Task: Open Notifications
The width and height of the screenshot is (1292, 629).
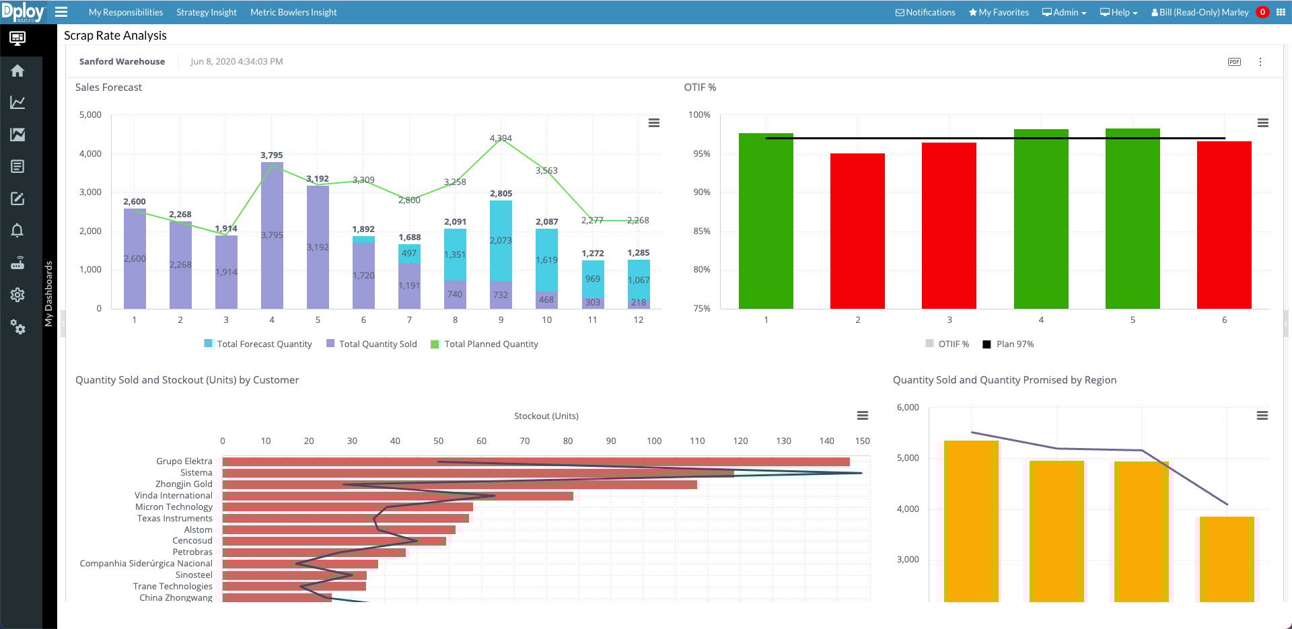Action: point(925,12)
